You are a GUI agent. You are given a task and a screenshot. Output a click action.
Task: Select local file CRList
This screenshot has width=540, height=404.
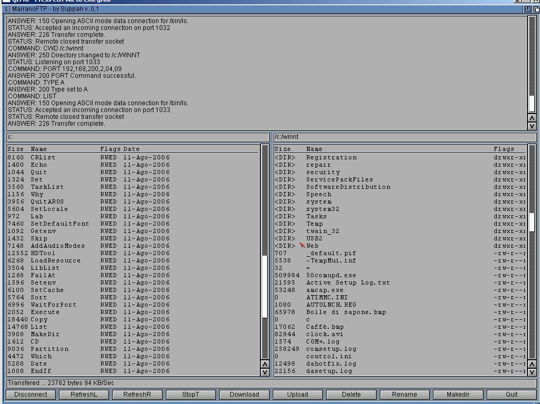(x=133, y=157)
